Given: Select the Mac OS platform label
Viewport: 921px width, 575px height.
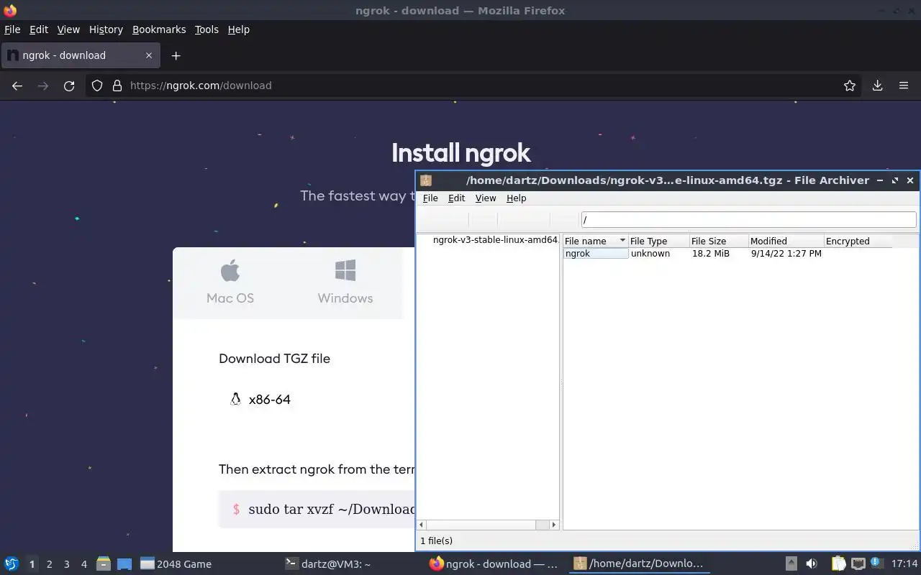Looking at the screenshot, I should (x=230, y=298).
